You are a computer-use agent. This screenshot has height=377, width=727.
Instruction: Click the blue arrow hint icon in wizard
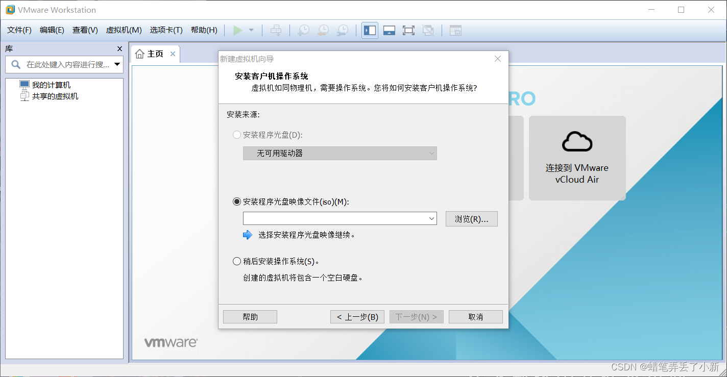click(x=248, y=235)
